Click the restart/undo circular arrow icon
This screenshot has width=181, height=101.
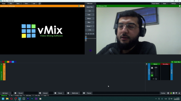click(x=40, y=4)
